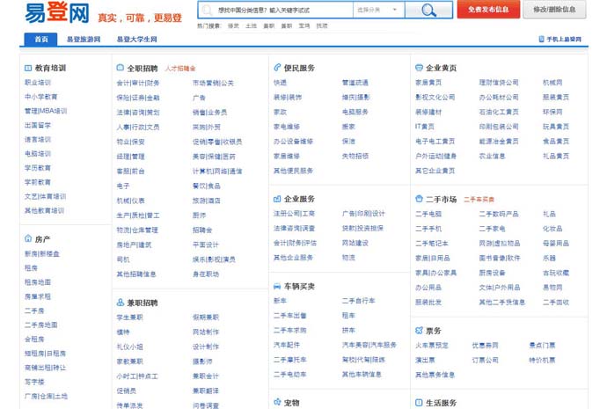Open the orange 人才招聘会 link
Screen dimensions: 607x409
(180, 69)
